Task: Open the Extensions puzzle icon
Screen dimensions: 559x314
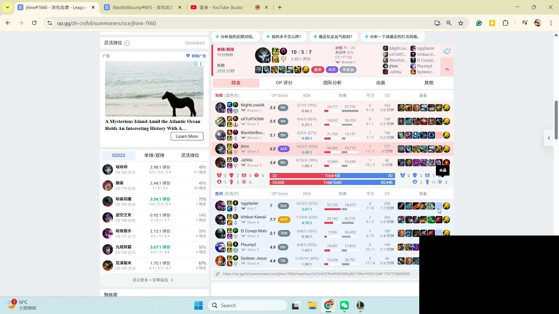Action: (x=506, y=23)
